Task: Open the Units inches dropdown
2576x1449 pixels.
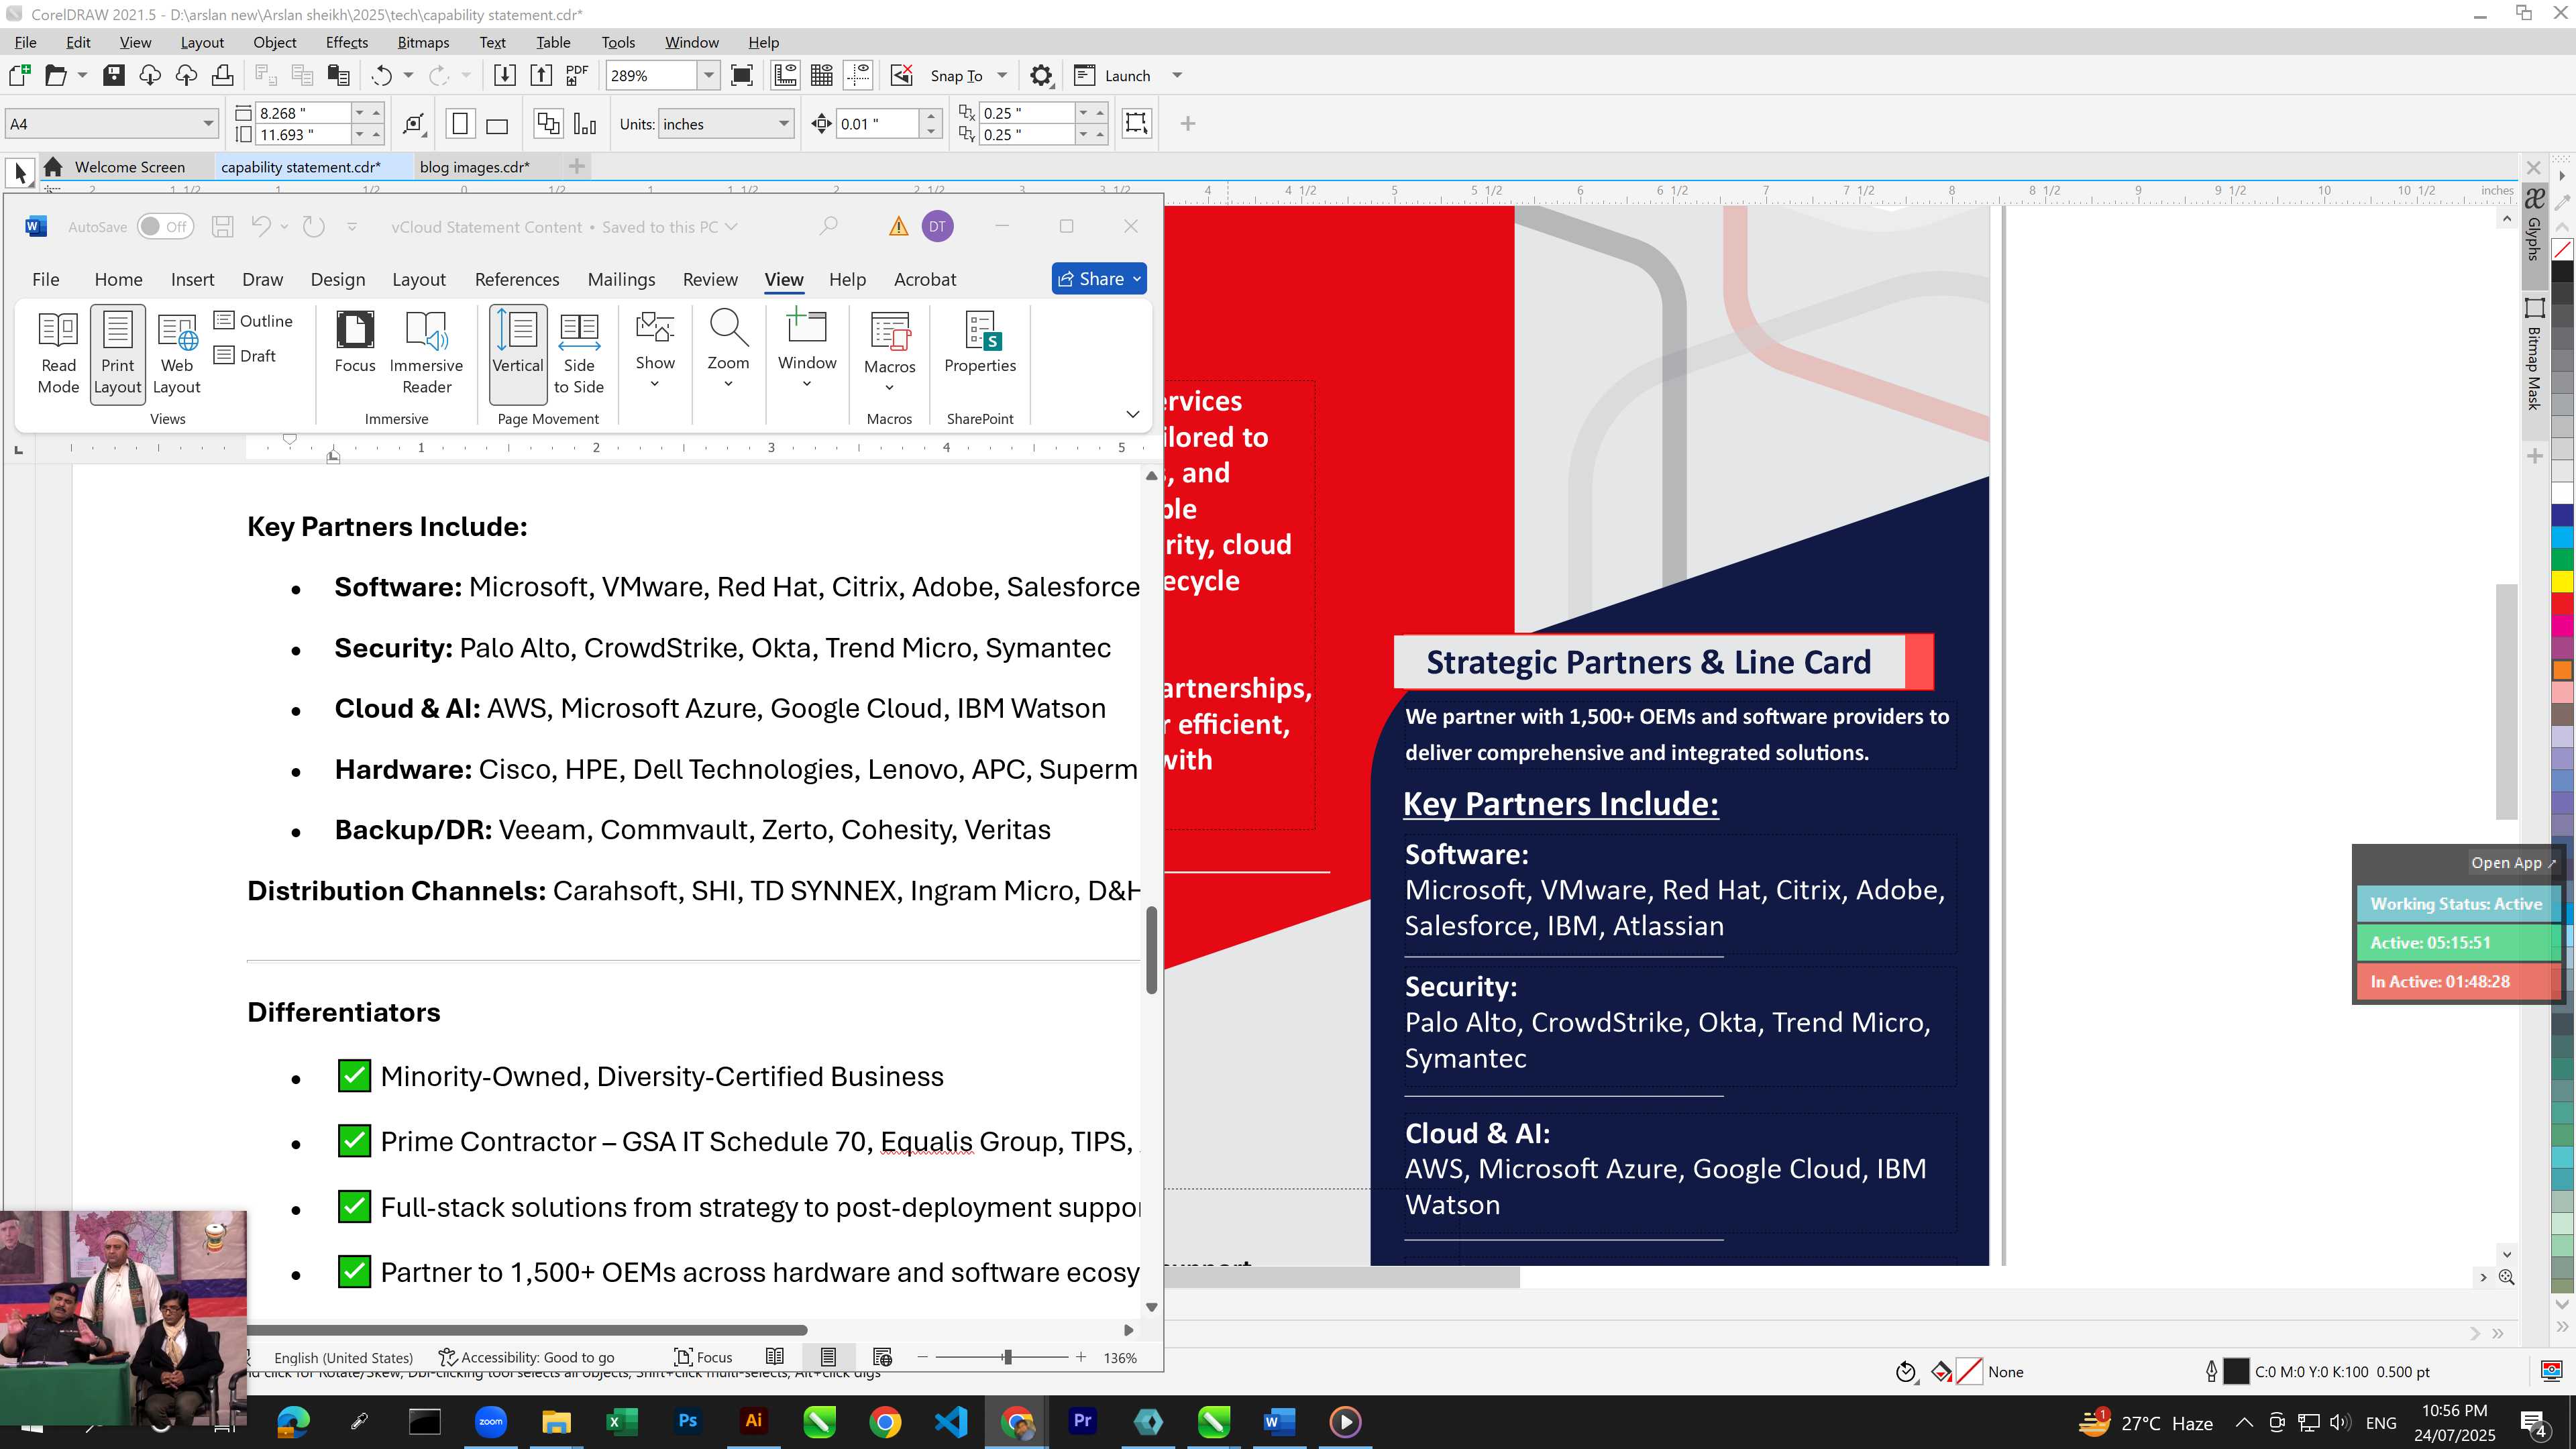Action: click(x=783, y=124)
